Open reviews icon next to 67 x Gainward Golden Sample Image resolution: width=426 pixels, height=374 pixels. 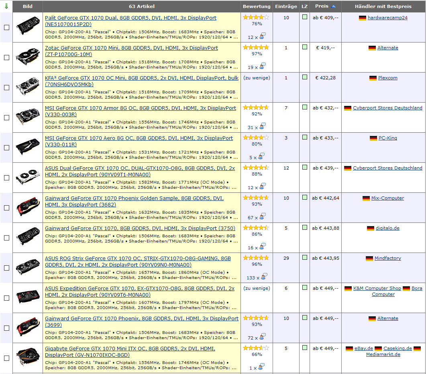(263, 216)
